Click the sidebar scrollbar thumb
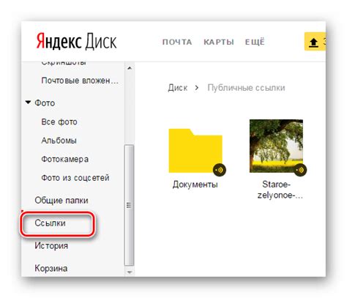347x298 pixels. coord(129,205)
